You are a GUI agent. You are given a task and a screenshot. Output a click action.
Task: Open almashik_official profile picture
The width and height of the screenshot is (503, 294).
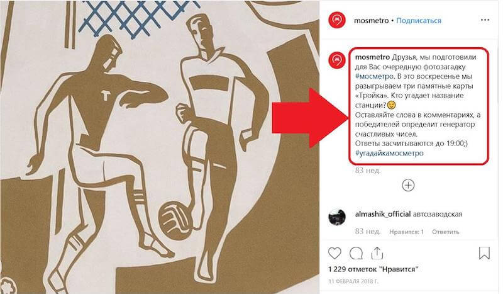tap(337, 217)
